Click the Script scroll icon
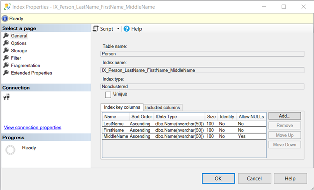This screenshot has width=314, height=190. (x=96, y=29)
